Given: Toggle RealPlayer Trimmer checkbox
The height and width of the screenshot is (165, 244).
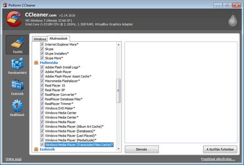Looking at the screenshot, I should (x=42, y=104).
